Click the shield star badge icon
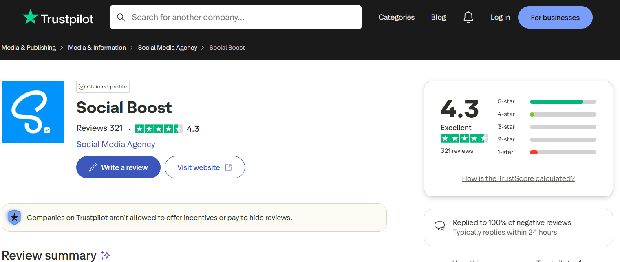This screenshot has width=620, height=262. pyautogui.click(x=14, y=218)
